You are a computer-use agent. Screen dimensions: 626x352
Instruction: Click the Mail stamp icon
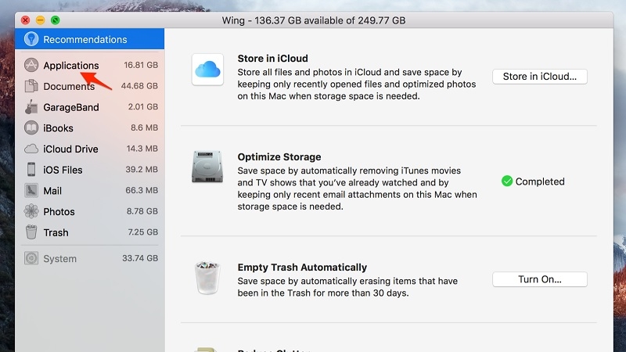coord(31,190)
